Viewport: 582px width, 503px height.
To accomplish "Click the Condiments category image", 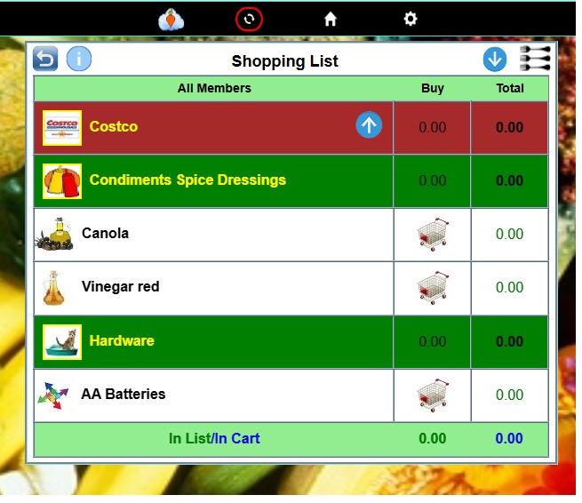I will pos(62,181).
